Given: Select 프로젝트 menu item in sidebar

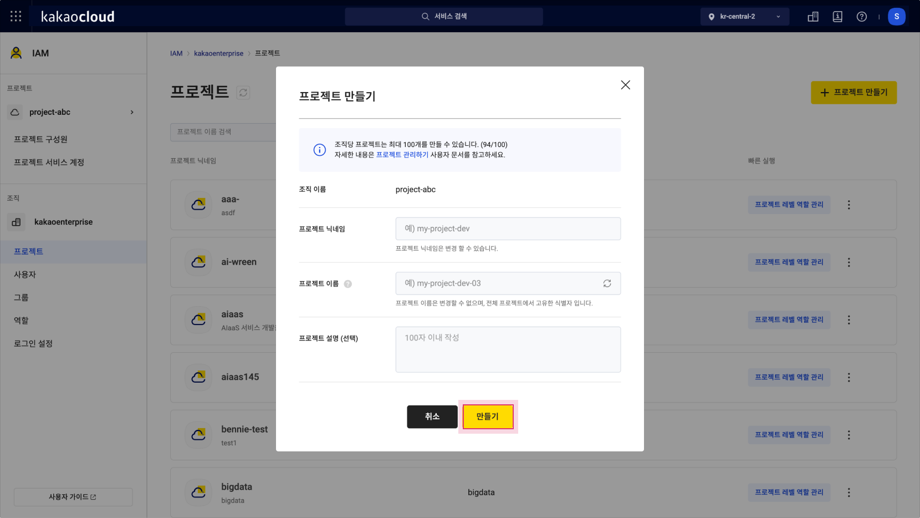Looking at the screenshot, I should [73, 252].
